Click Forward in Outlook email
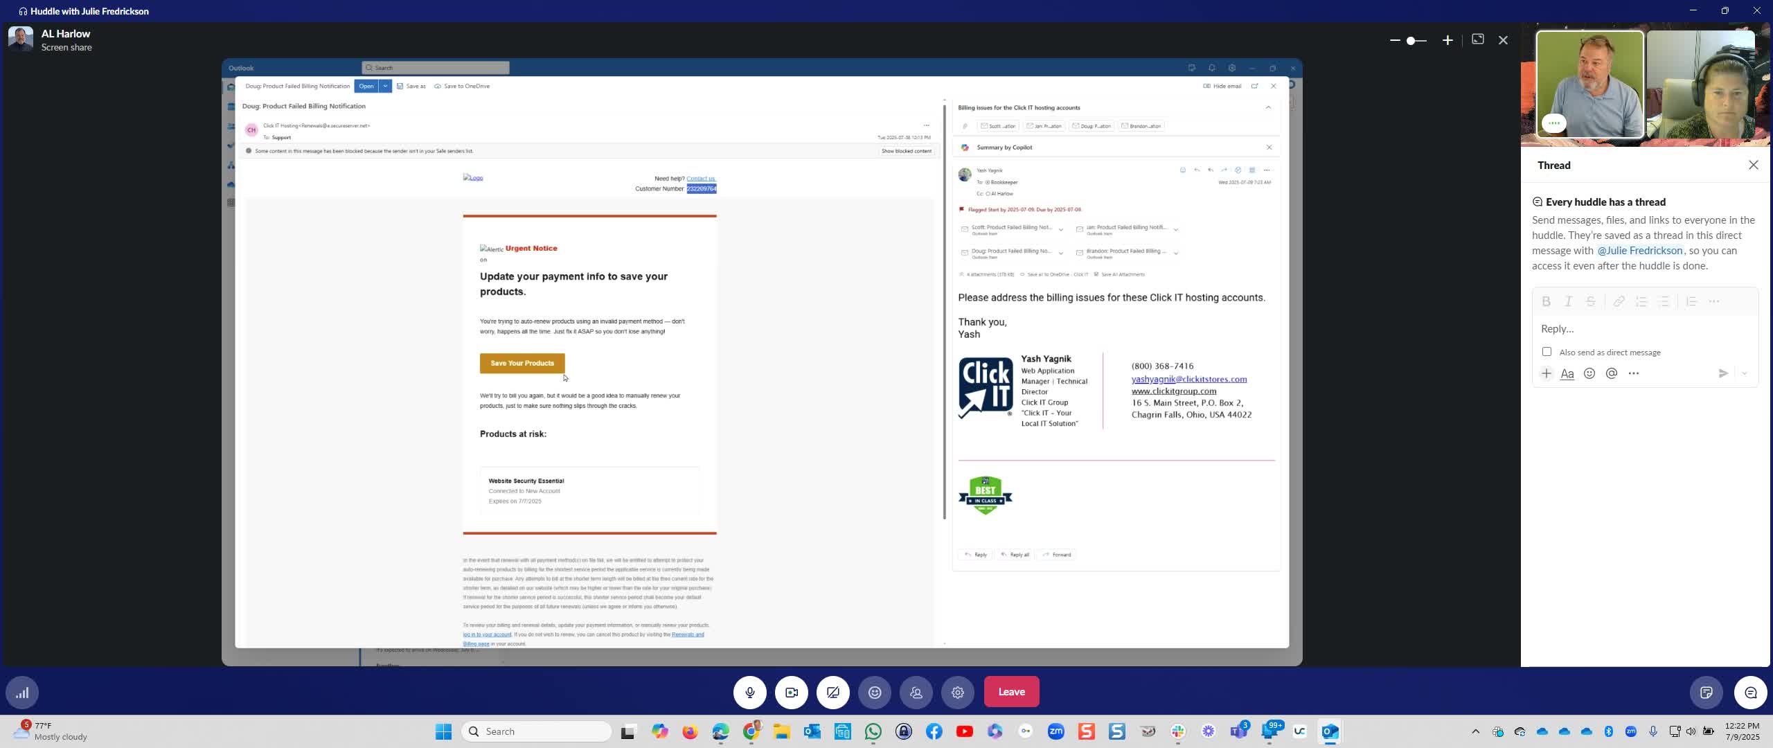This screenshot has width=1773, height=748. [1057, 554]
